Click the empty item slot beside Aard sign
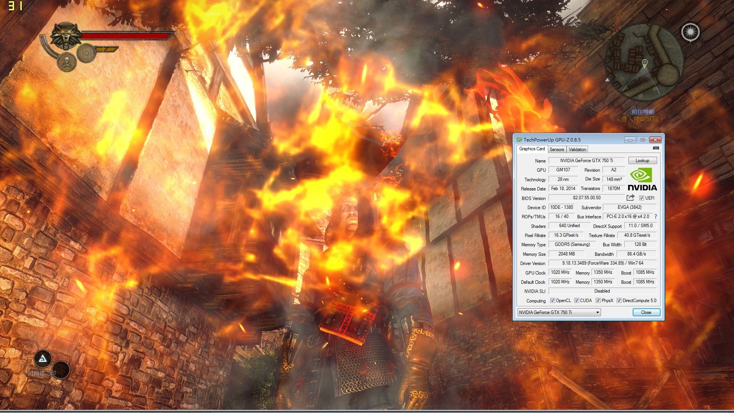This screenshot has height=413, width=734. [x=60, y=370]
